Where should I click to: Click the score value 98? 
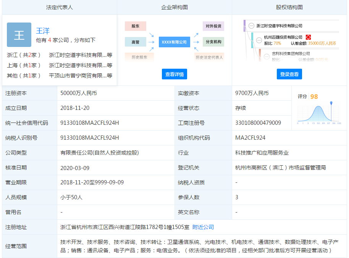pos(314,97)
